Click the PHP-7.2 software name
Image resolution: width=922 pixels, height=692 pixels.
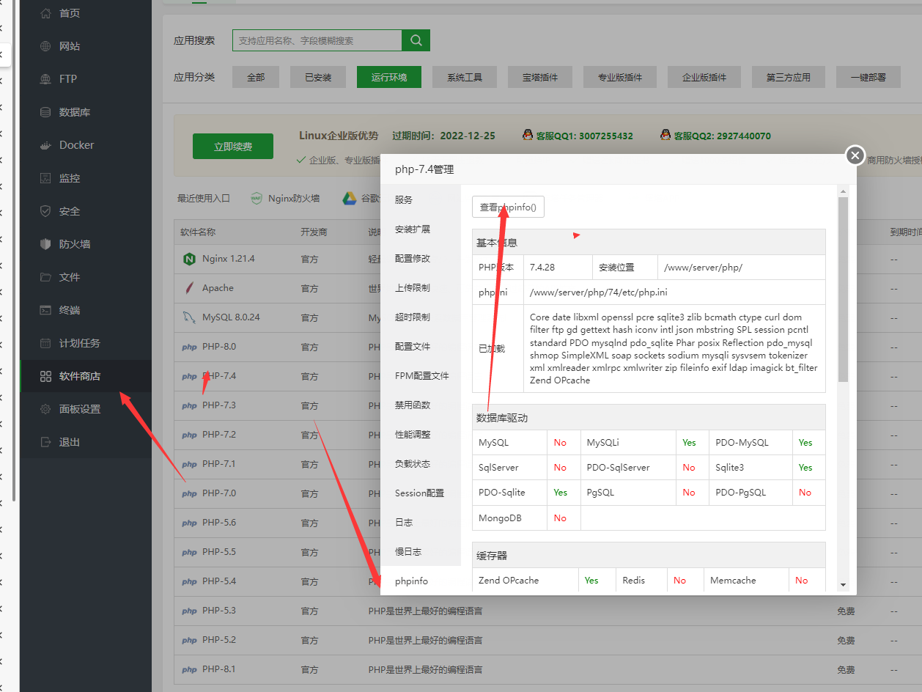219,435
